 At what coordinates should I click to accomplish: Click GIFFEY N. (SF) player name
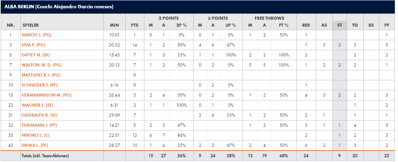click(x=36, y=55)
